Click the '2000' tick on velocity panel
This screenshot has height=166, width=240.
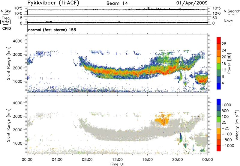[18, 130]
